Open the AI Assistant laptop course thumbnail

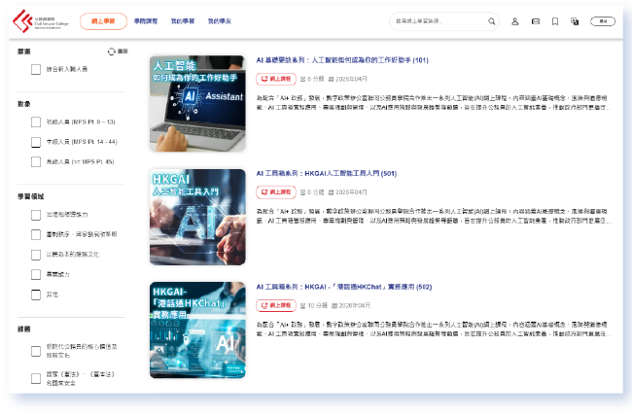click(x=197, y=104)
